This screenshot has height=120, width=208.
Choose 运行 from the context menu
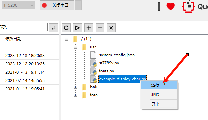(159, 85)
